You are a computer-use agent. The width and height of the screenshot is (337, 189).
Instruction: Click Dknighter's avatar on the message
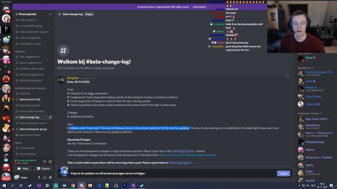pos(61,80)
